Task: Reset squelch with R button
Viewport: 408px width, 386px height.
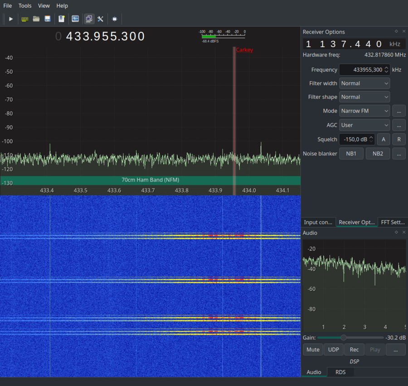Action: coord(399,140)
